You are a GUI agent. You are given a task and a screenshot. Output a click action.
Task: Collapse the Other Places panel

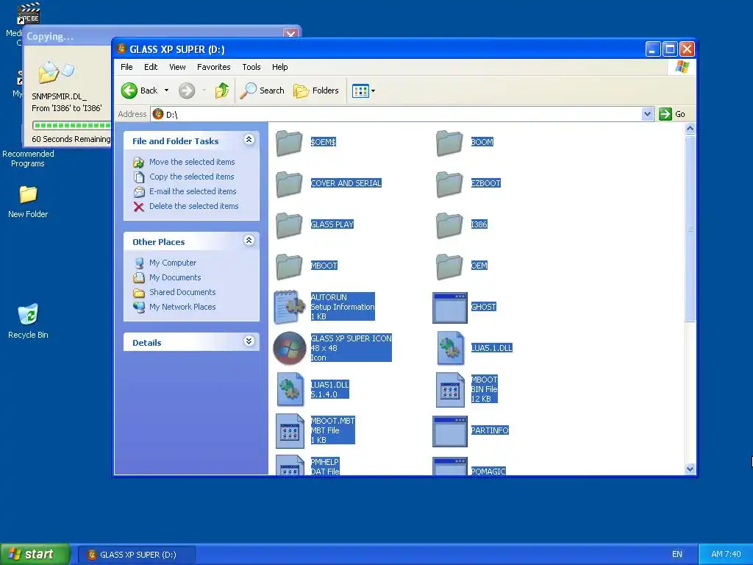(x=249, y=241)
